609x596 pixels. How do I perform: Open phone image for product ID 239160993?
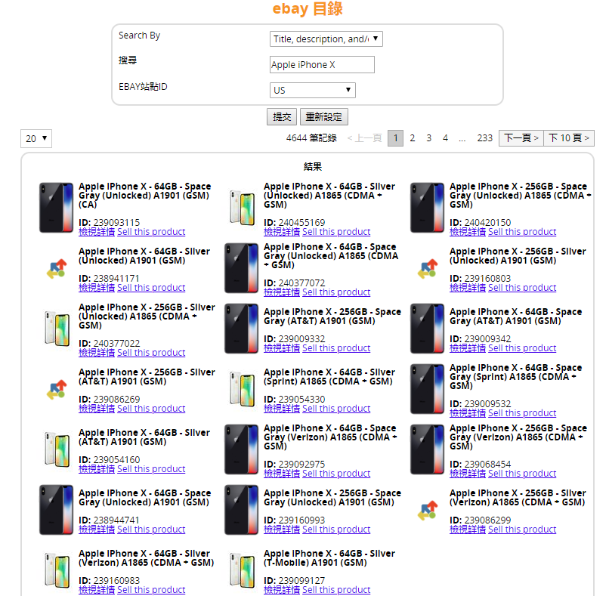pyautogui.click(x=242, y=510)
